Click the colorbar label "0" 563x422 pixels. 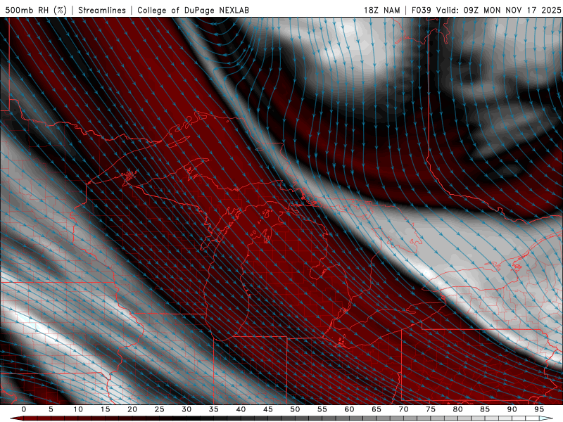pyautogui.click(x=24, y=409)
